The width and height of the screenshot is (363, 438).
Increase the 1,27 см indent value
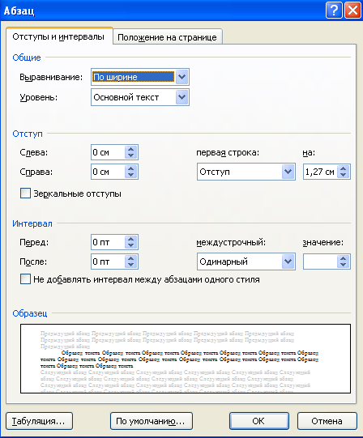(x=343, y=168)
